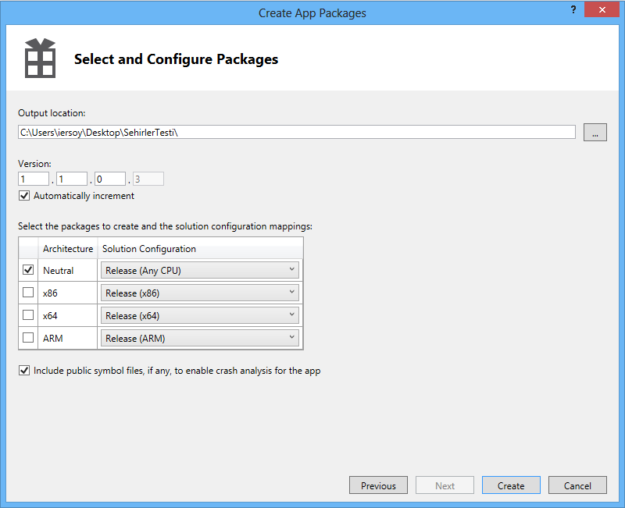
Task: Click the gift package icon in header
Action: point(39,59)
